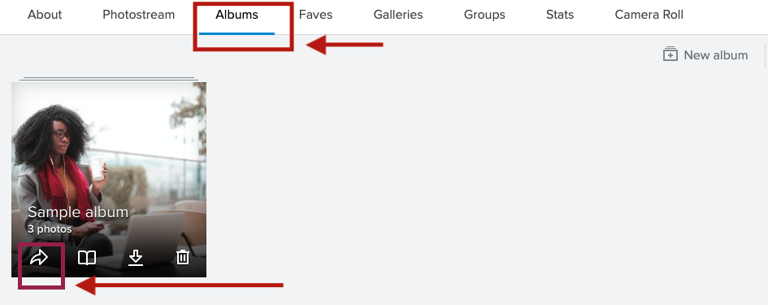Screen dimensions: 768x305
Task: View the Galleries tab
Action: (398, 15)
